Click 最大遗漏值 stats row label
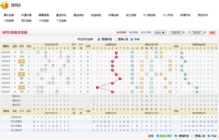This screenshot has height=140, width=219. pos(16,126)
